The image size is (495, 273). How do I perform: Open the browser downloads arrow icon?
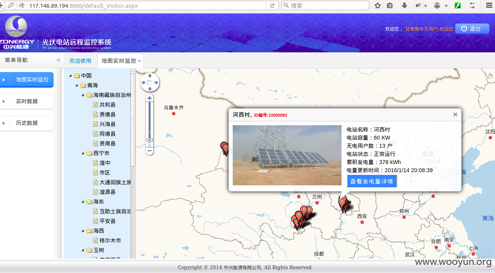click(x=404, y=5)
